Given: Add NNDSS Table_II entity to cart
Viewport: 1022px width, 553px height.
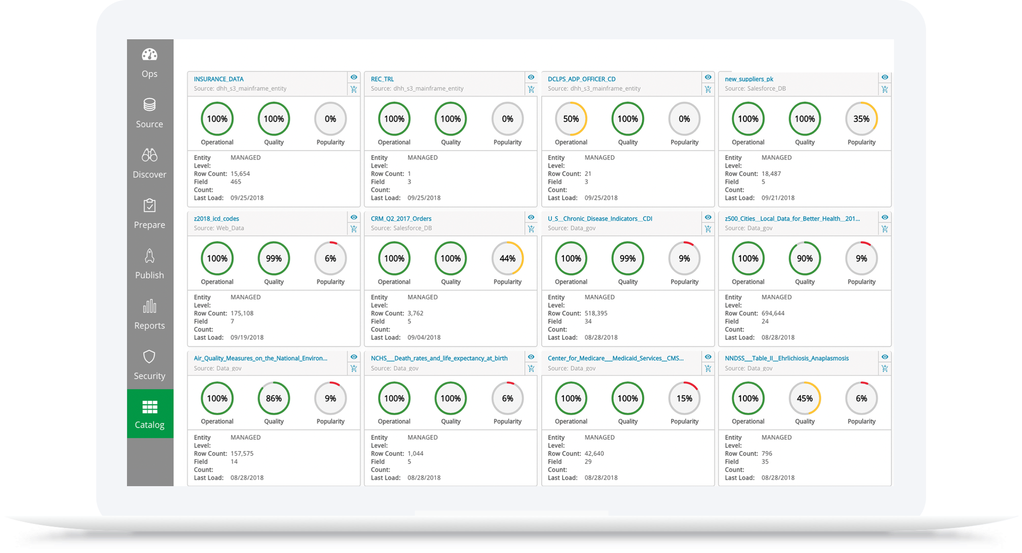Looking at the screenshot, I should [885, 368].
